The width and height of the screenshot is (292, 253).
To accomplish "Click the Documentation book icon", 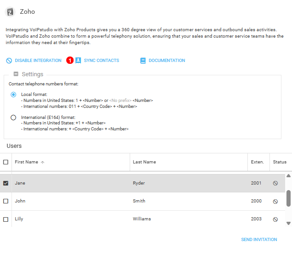I will pyautogui.click(x=143, y=61).
